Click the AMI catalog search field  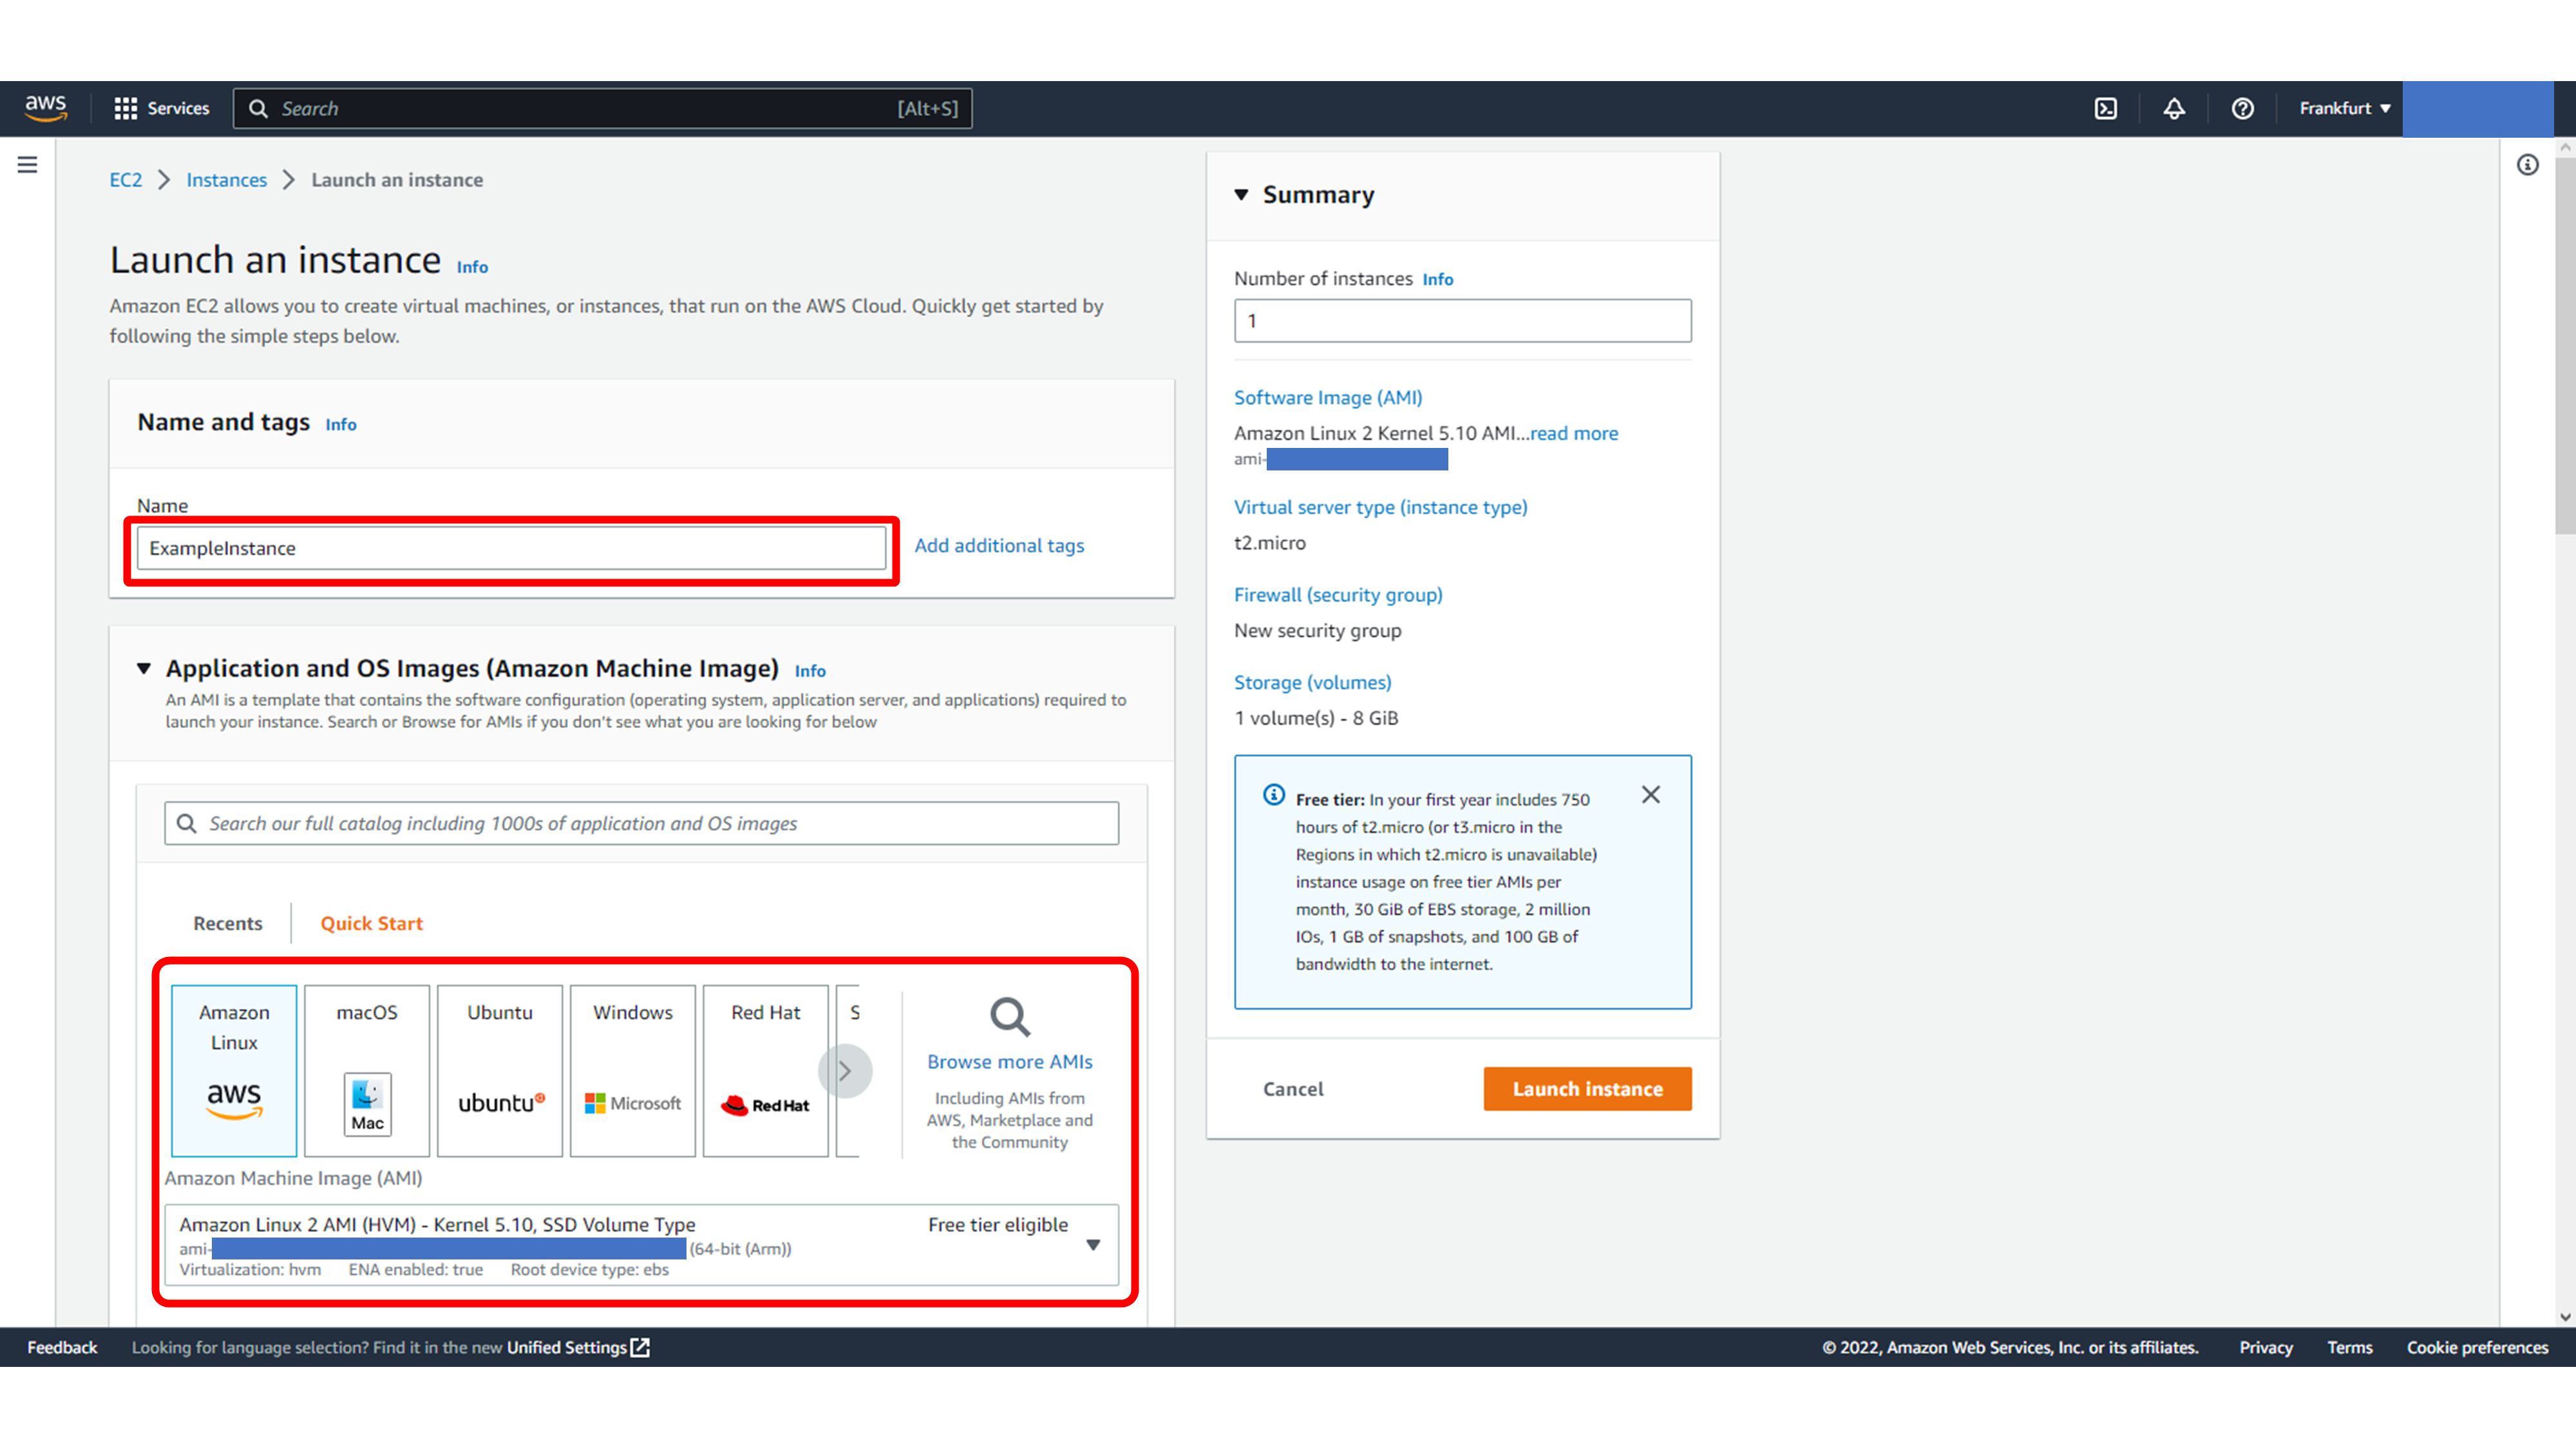[642, 824]
